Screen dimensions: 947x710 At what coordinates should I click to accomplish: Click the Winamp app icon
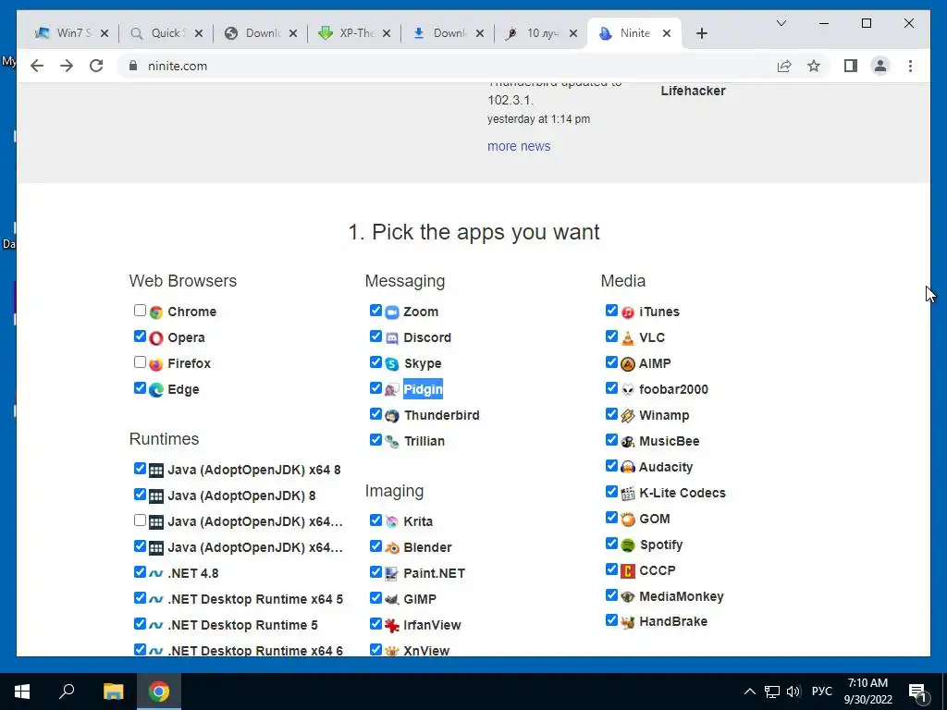(628, 416)
